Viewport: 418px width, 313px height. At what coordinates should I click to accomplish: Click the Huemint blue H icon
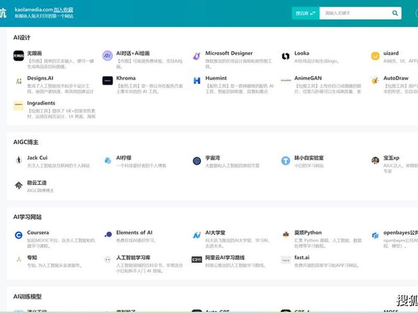[x=197, y=81]
